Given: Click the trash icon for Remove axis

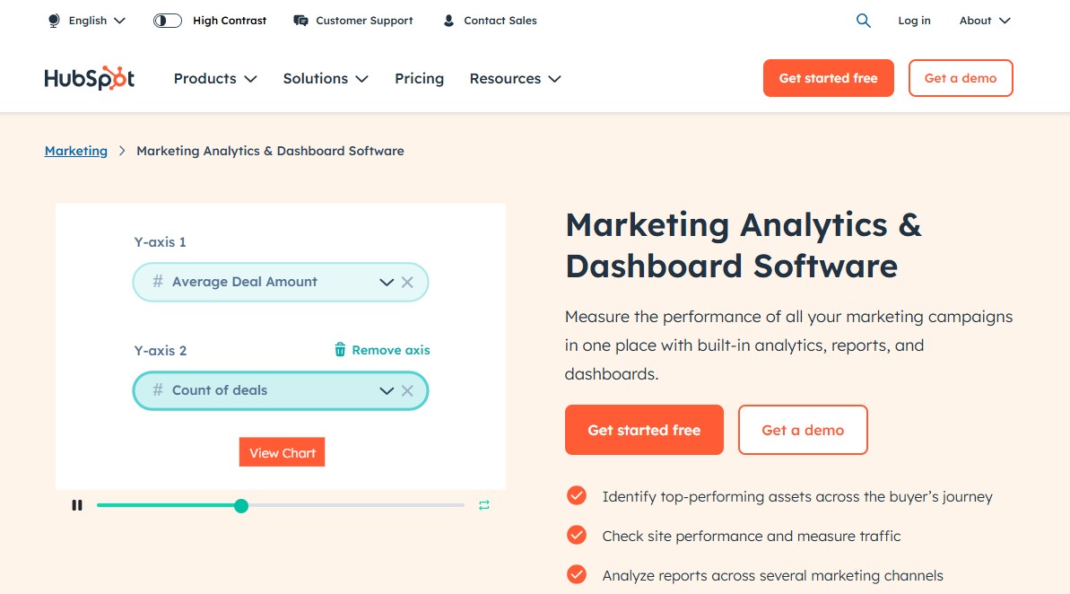Looking at the screenshot, I should coord(340,350).
